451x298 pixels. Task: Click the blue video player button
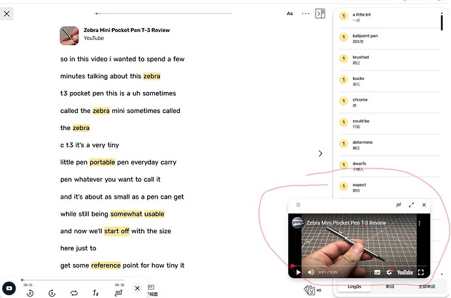coord(9,288)
